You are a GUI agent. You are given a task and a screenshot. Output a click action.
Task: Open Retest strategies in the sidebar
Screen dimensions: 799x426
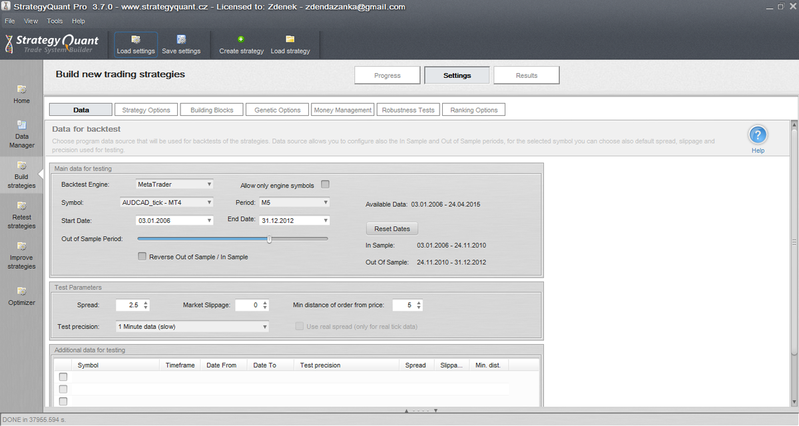click(21, 215)
